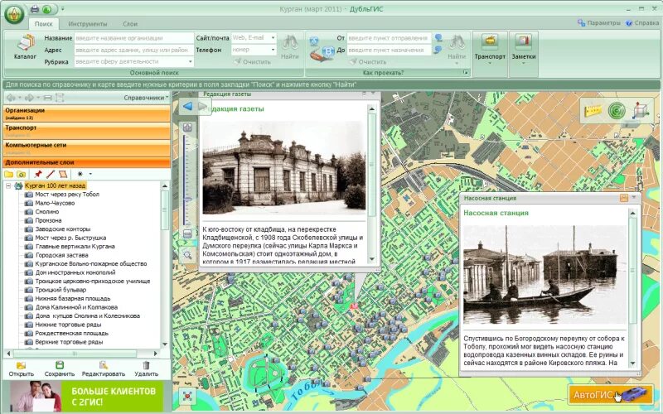Click the yellow new folder icon
Screen dimensions: 663x414
coord(8,174)
